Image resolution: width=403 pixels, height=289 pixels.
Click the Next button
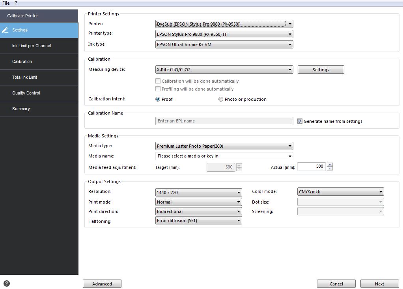[379, 283]
